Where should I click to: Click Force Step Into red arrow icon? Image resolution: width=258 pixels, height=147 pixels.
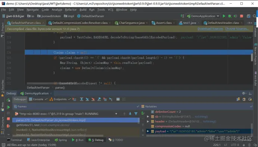[93, 99]
